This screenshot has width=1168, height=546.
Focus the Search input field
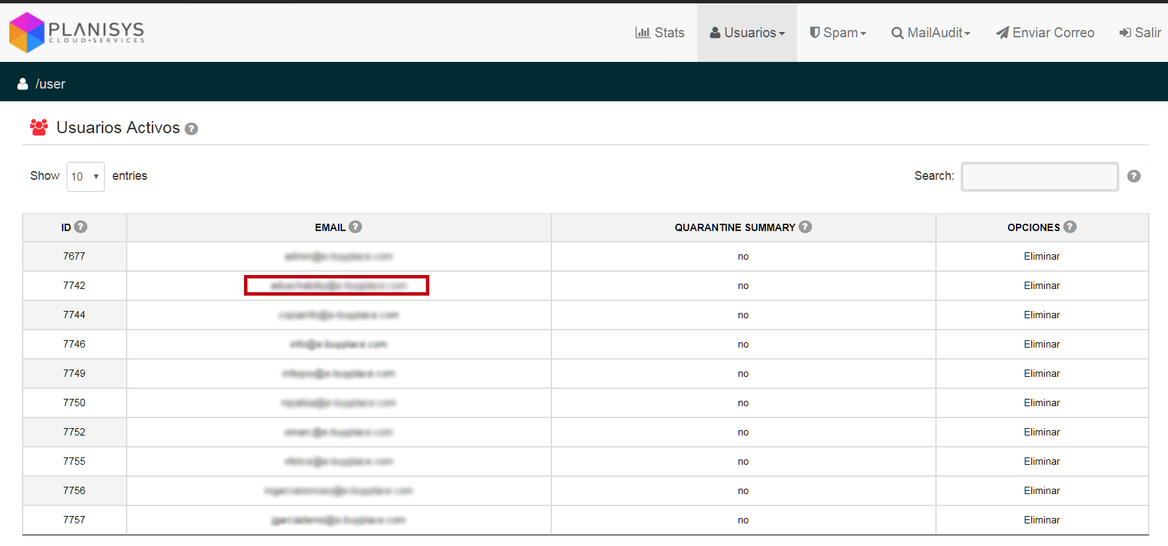coord(1039,176)
